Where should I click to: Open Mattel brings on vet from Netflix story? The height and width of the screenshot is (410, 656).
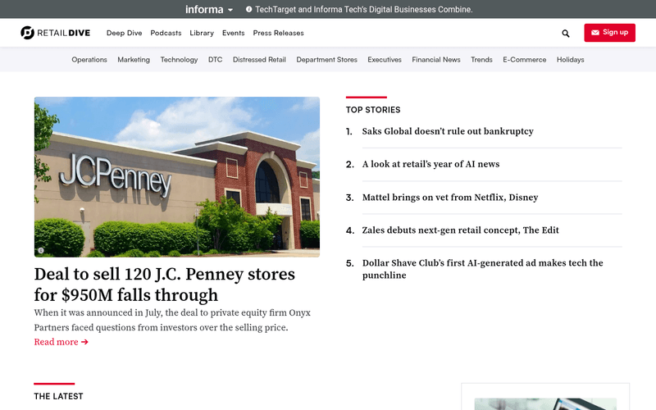tap(450, 197)
